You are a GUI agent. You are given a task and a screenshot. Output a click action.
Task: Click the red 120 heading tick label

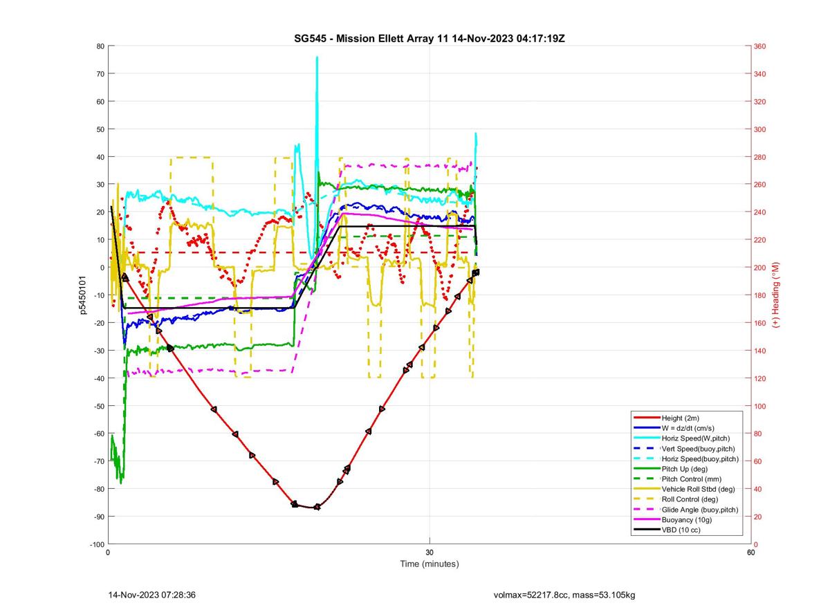pos(761,378)
